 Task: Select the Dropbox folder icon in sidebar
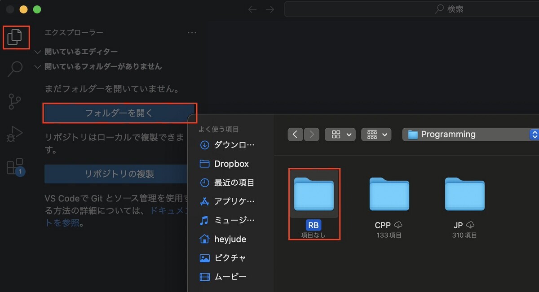coord(204,164)
